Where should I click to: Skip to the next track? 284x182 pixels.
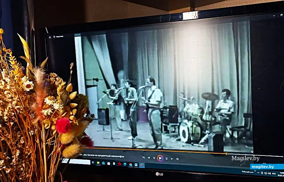coord(172,158)
